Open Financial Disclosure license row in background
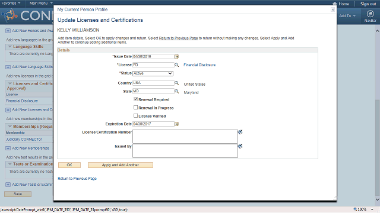Screen dimensions: 380x213 pos(22,101)
